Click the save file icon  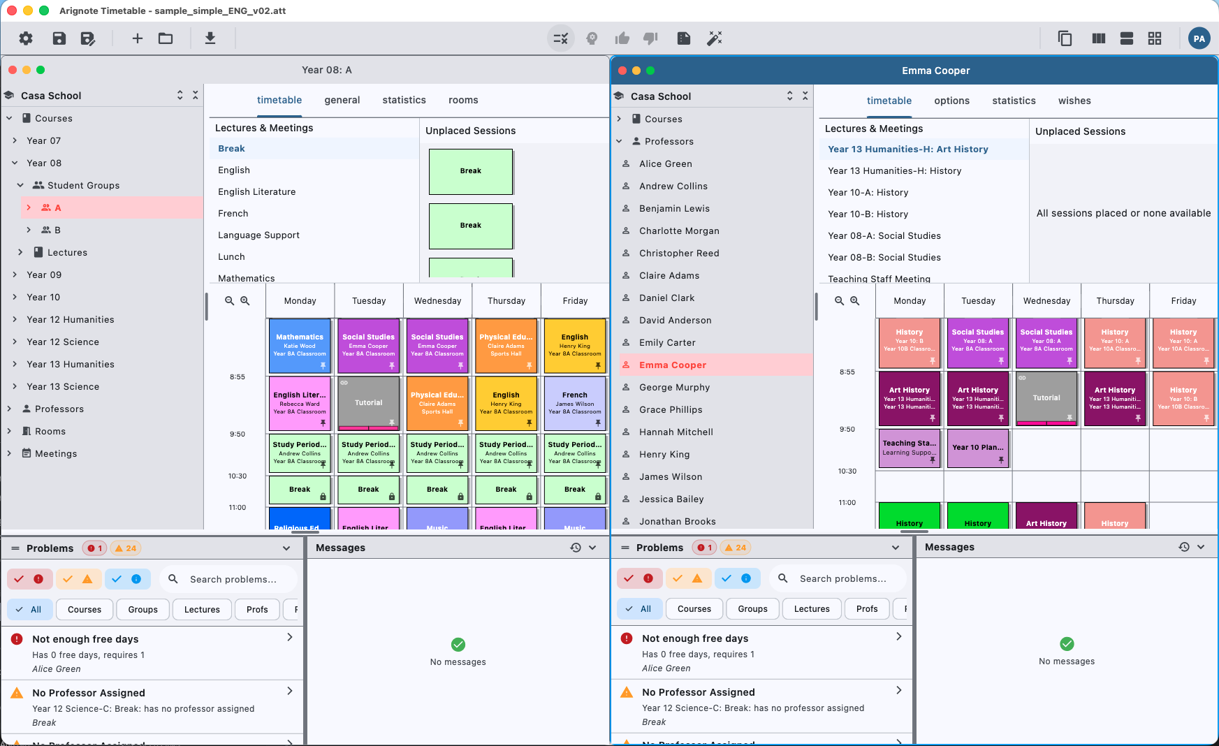tap(59, 38)
